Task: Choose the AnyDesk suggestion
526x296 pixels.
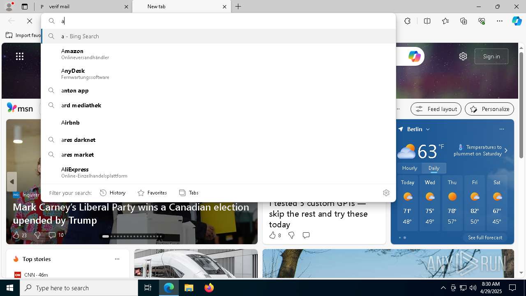Action: pos(218,74)
